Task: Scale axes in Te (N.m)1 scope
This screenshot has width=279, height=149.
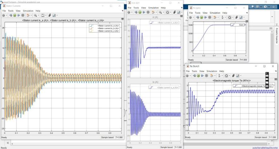Action: click(x=226, y=76)
